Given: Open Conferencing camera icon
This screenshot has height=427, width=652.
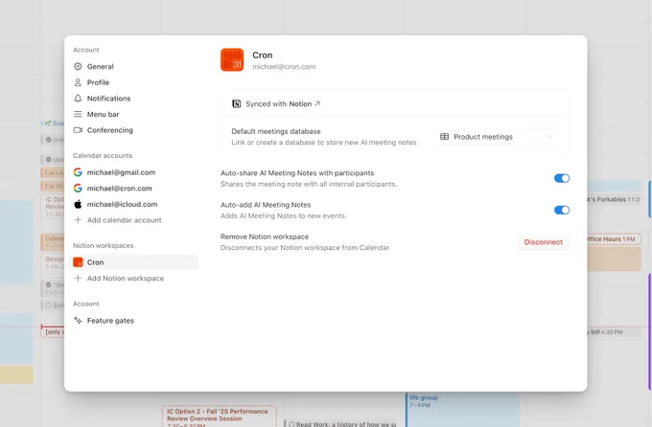Looking at the screenshot, I should tap(78, 130).
